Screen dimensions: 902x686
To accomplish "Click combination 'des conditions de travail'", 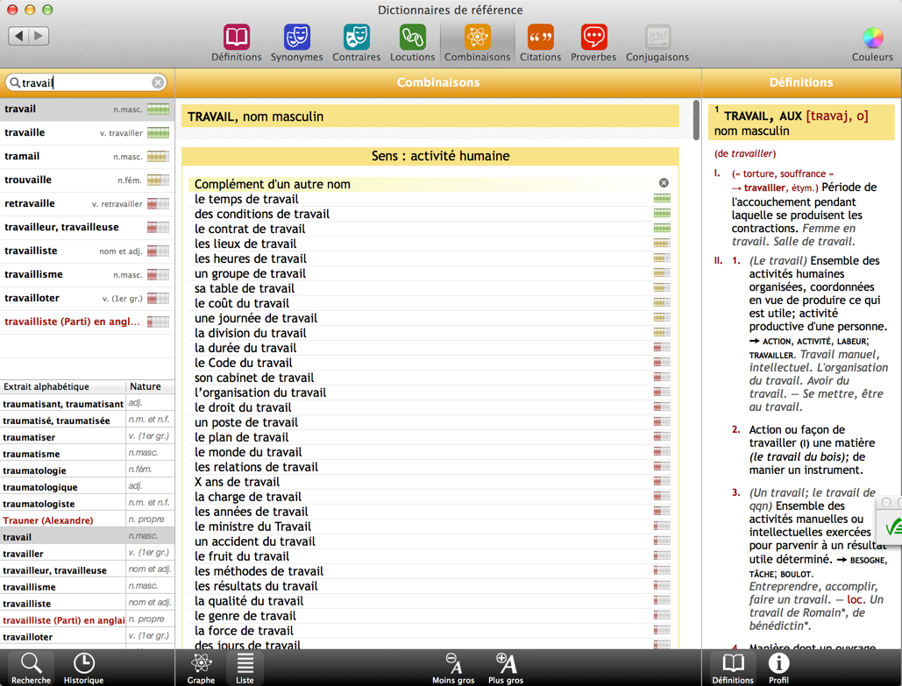I will (x=262, y=214).
